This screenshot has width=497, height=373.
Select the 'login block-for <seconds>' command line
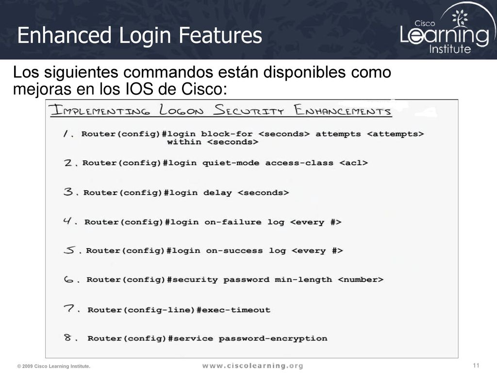click(x=252, y=134)
